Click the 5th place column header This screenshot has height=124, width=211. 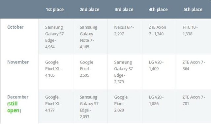pos(193,10)
